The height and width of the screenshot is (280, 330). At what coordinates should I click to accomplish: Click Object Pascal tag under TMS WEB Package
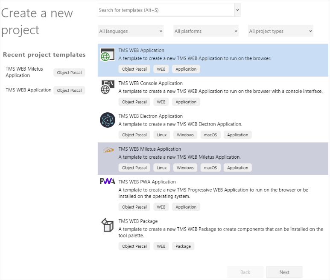coord(134,246)
